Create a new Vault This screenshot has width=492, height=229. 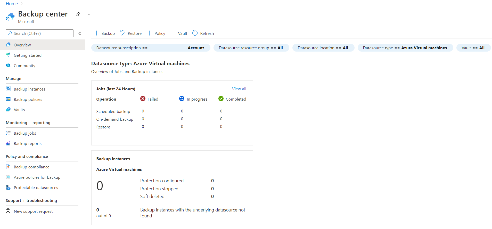click(179, 33)
